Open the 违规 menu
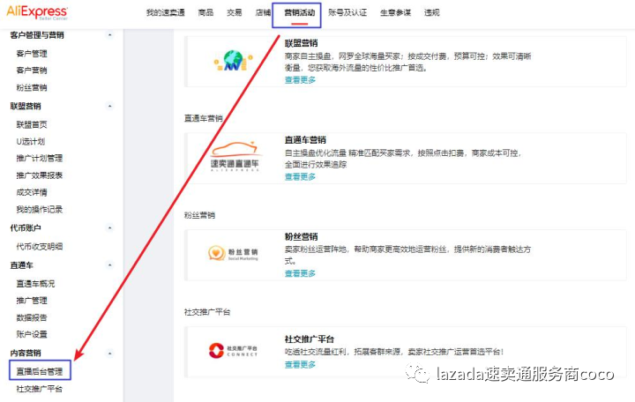Screen dimensions: 635x402 coord(431,12)
